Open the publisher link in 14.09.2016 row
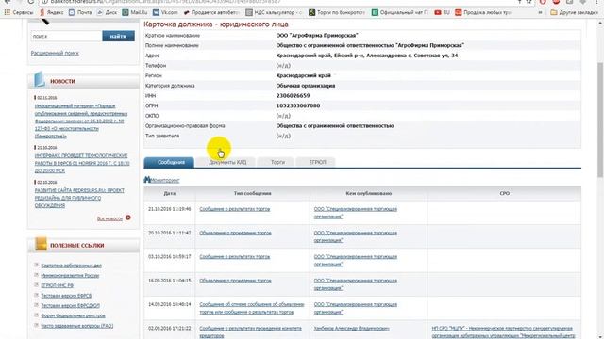 (x=356, y=308)
